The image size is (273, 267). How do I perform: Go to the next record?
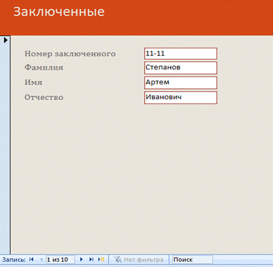click(x=81, y=259)
